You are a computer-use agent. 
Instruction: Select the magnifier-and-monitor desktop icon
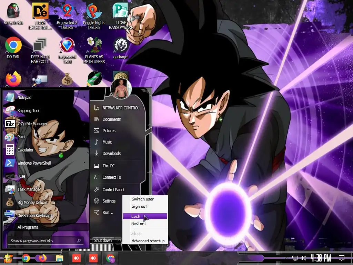point(40,80)
